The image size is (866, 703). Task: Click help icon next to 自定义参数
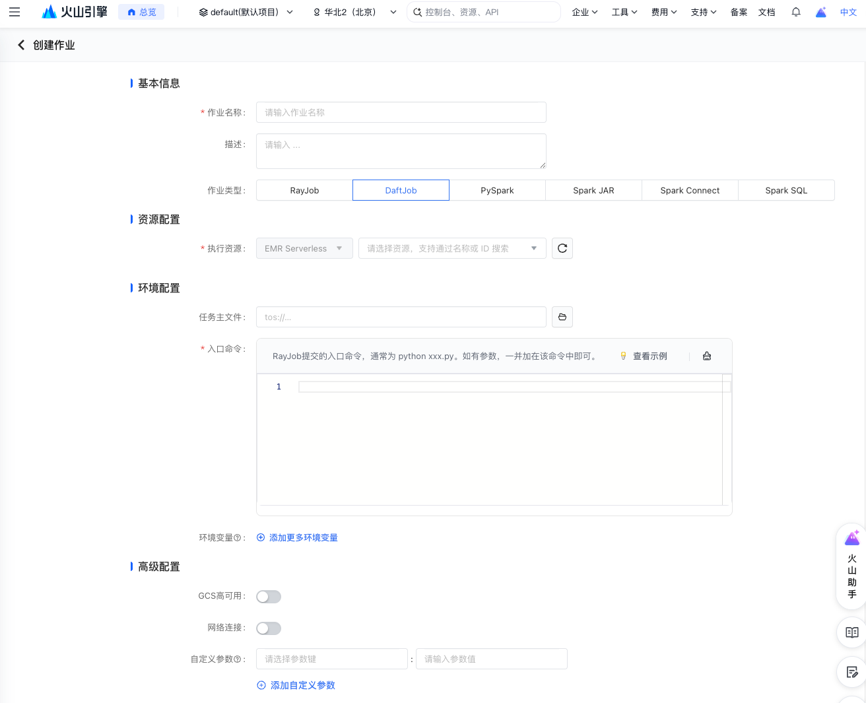click(x=238, y=659)
